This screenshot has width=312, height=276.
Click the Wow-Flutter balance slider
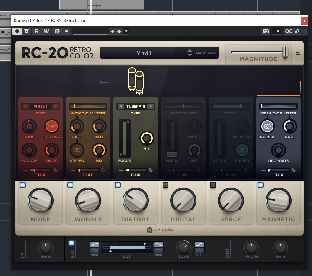[x=88, y=106]
